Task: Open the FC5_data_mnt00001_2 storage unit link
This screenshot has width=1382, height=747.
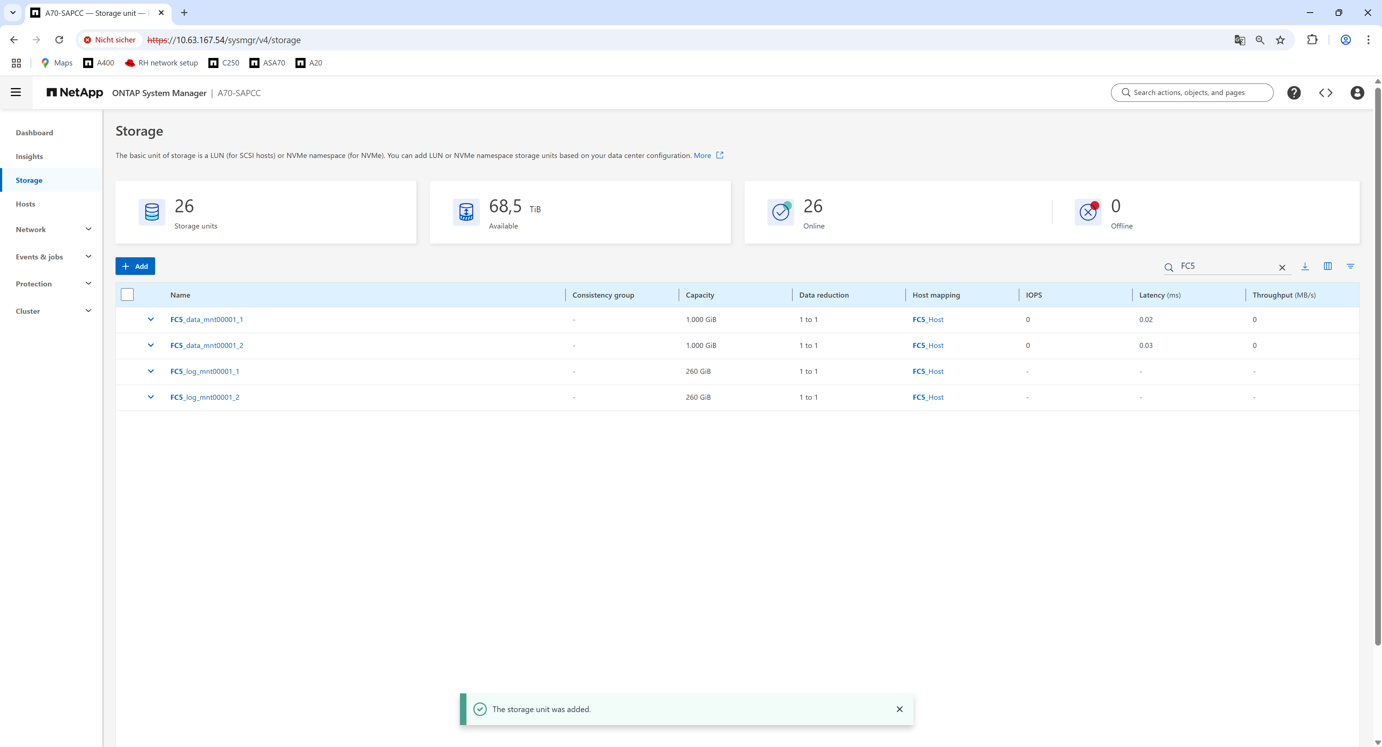Action: coord(207,345)
